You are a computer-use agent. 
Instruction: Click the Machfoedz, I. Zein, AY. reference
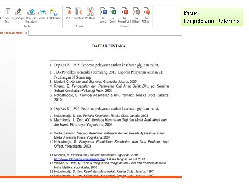108,122
